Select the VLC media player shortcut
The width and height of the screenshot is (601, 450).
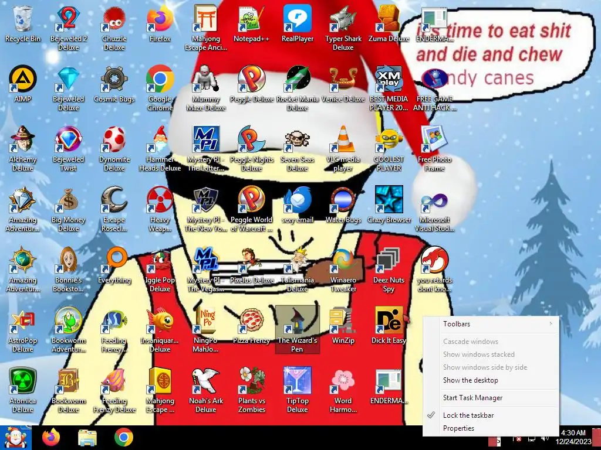[343, 148]
